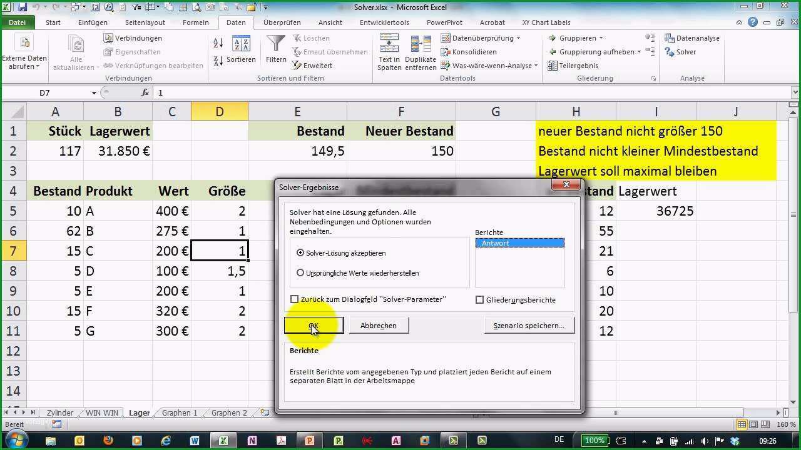Switch to the Zylinder sheet tab

60,412
